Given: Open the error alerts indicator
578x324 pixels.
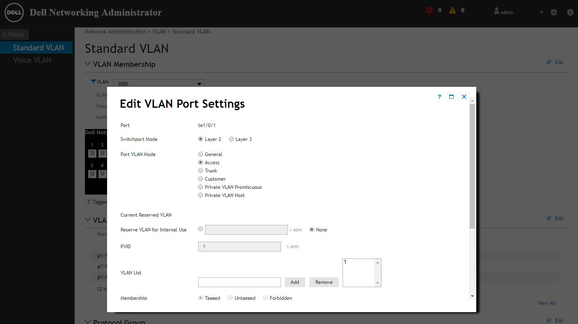Looking at the screenshot, I should pyautogui.click(x=430, y=10).
